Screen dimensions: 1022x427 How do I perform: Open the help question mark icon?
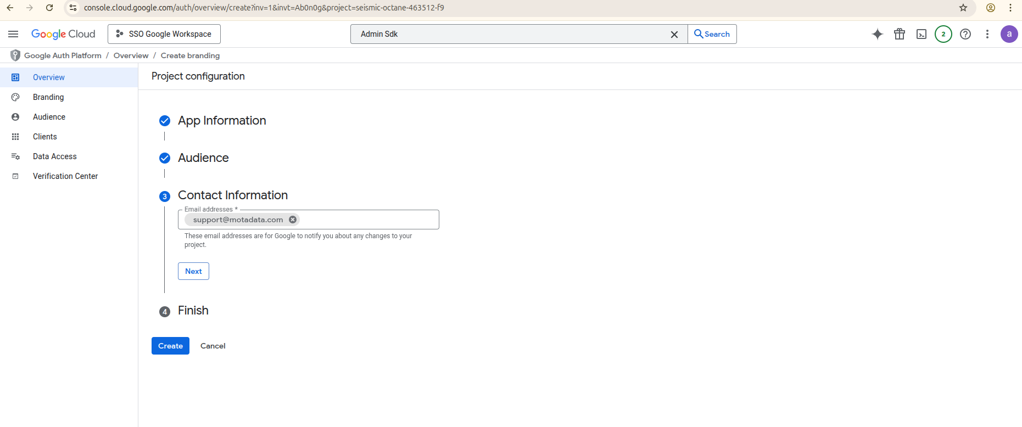coord(965,34)
